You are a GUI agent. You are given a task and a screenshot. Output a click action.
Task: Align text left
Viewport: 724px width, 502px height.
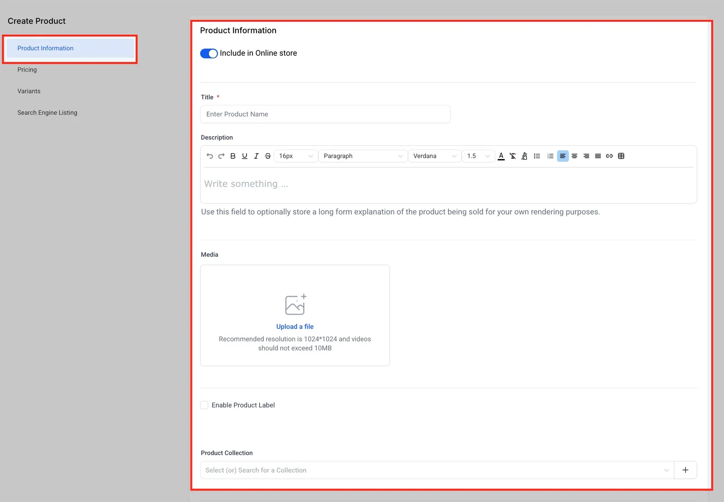[x=563, y=156]
